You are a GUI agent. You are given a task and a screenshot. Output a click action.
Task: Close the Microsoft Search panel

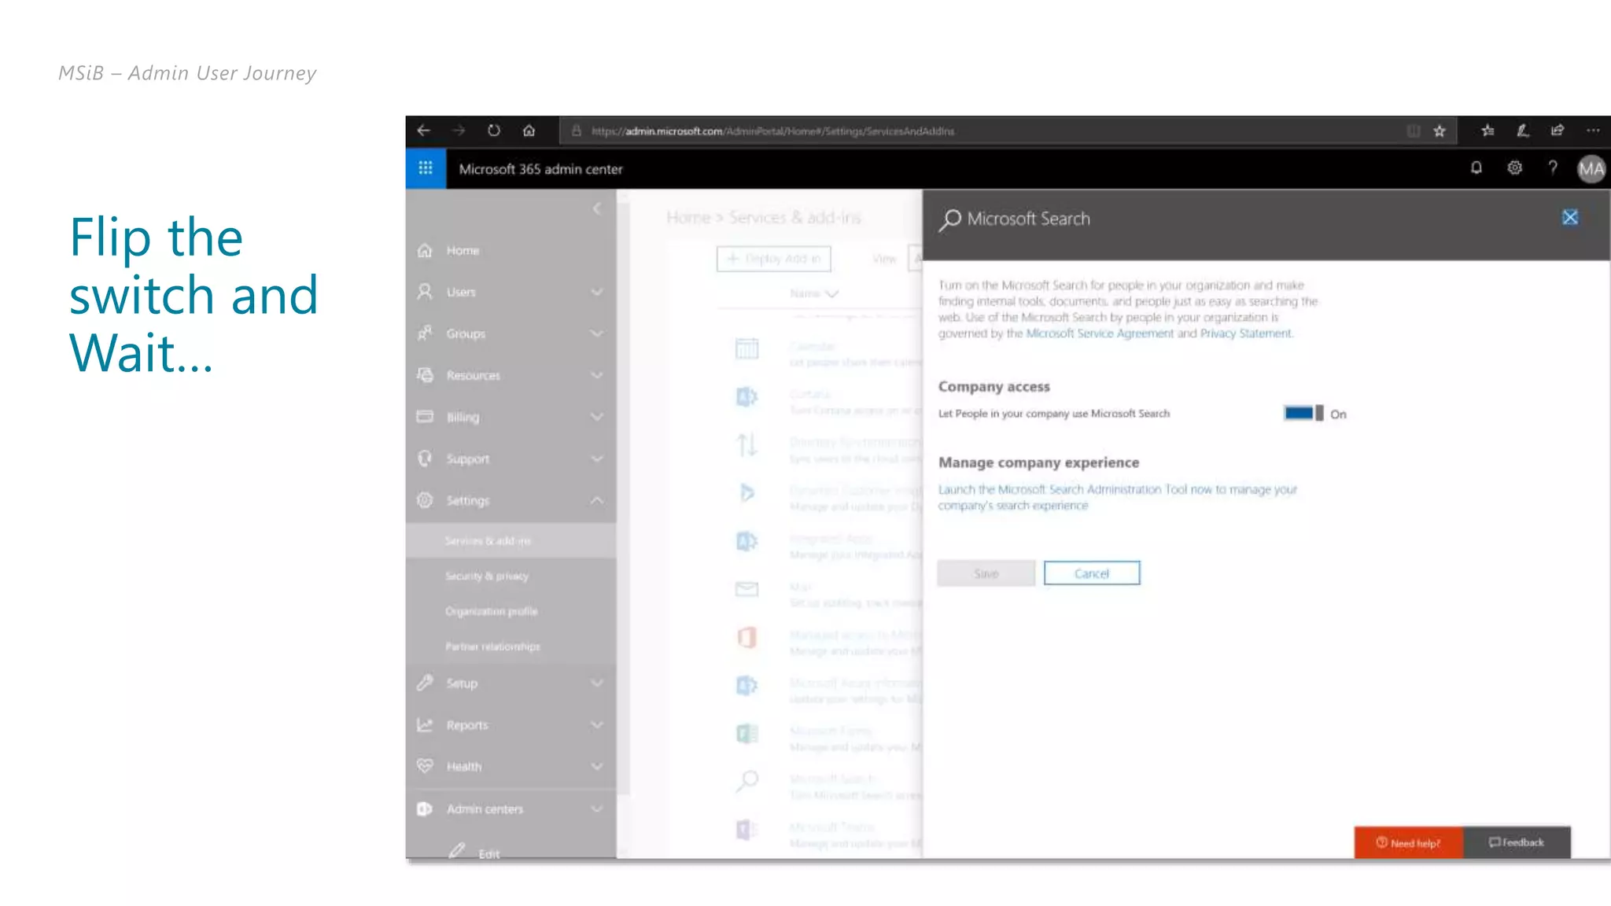(x=1570, y=218)
